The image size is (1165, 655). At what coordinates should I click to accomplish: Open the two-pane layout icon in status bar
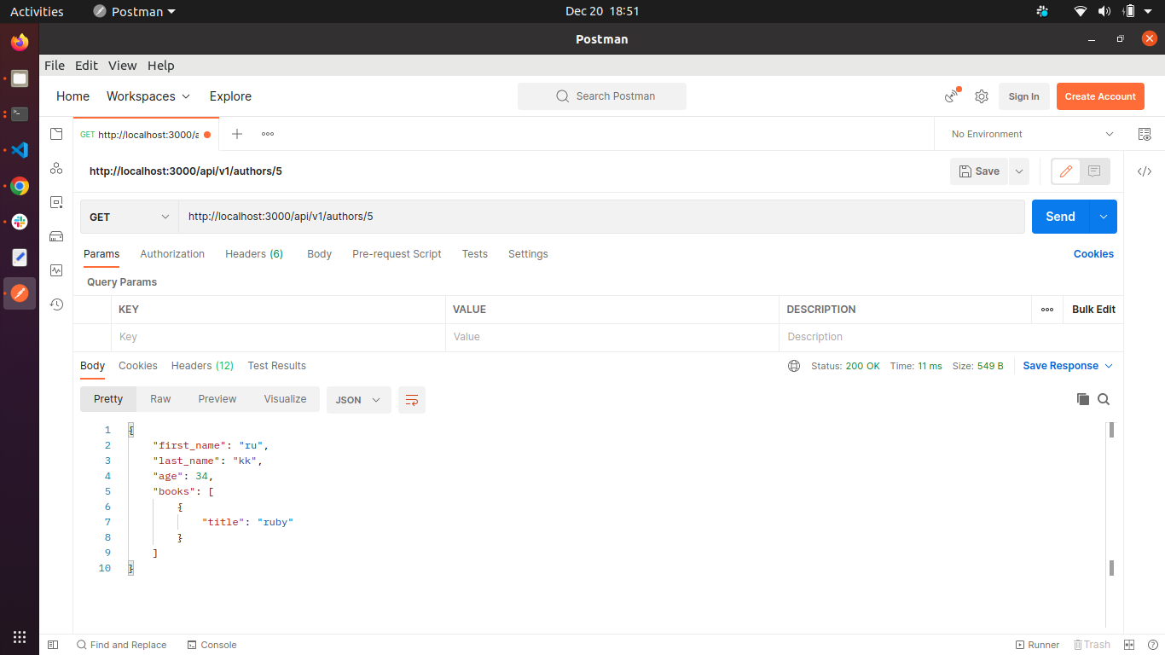[1129, 645]
